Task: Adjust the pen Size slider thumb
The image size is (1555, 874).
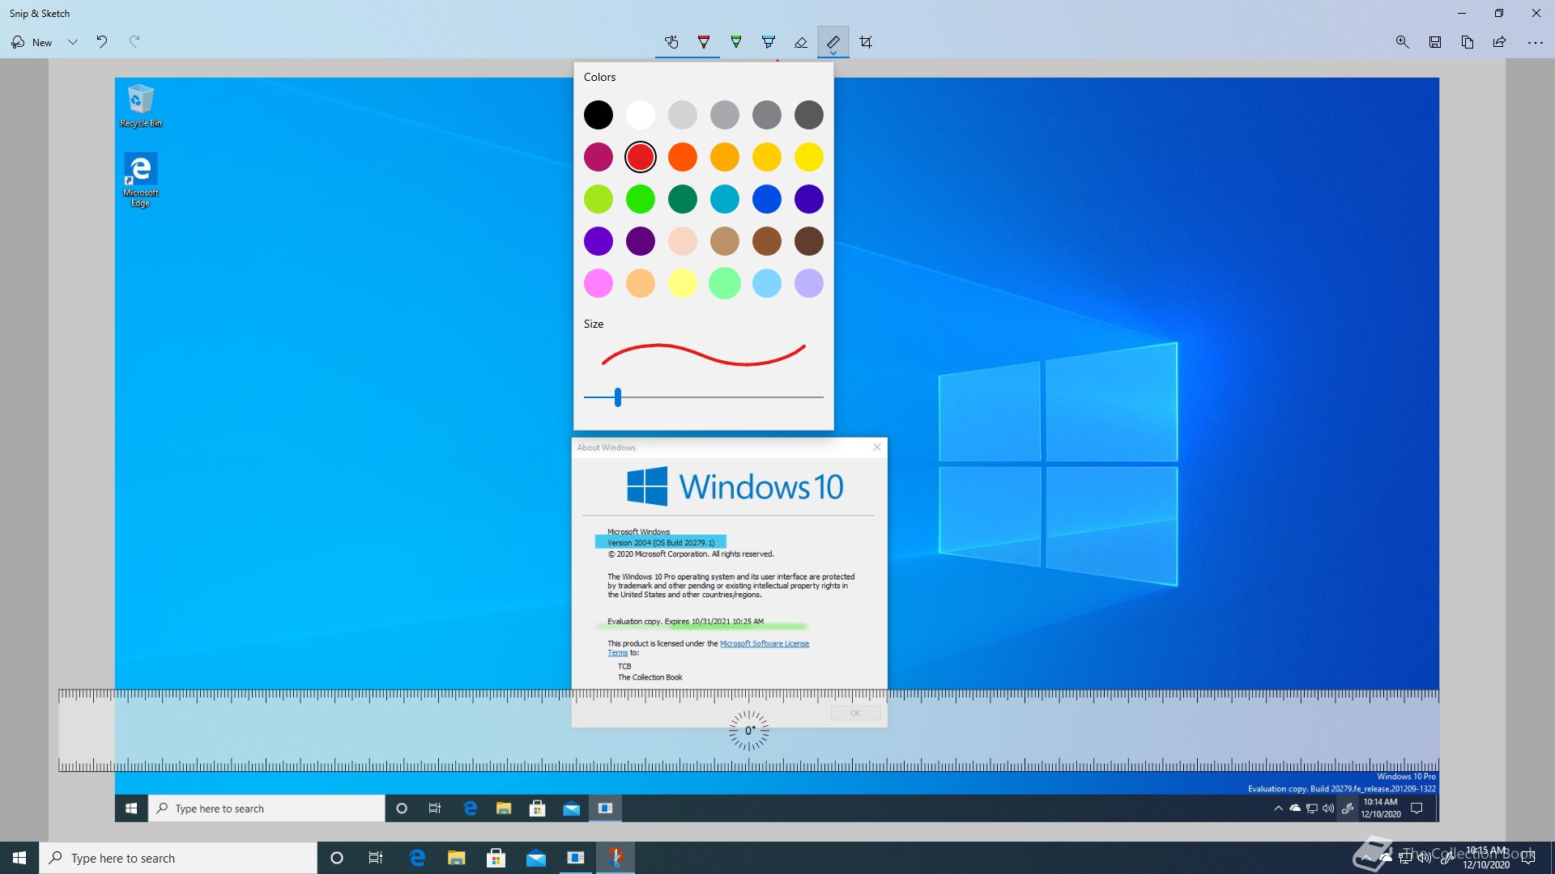Action: [618, 397]
